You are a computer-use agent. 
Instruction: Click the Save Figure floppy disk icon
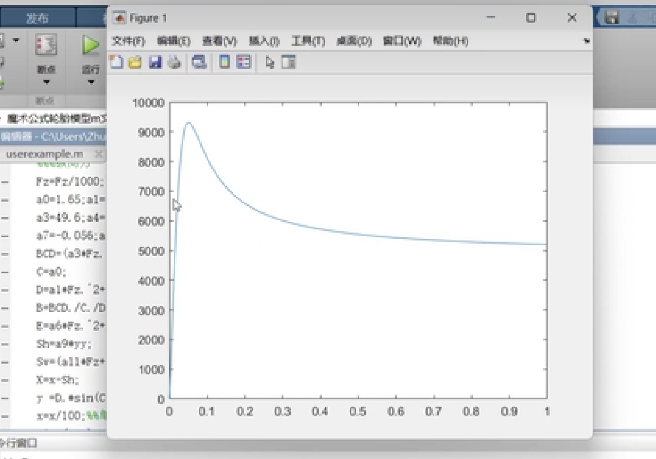[x=155, y=62]
